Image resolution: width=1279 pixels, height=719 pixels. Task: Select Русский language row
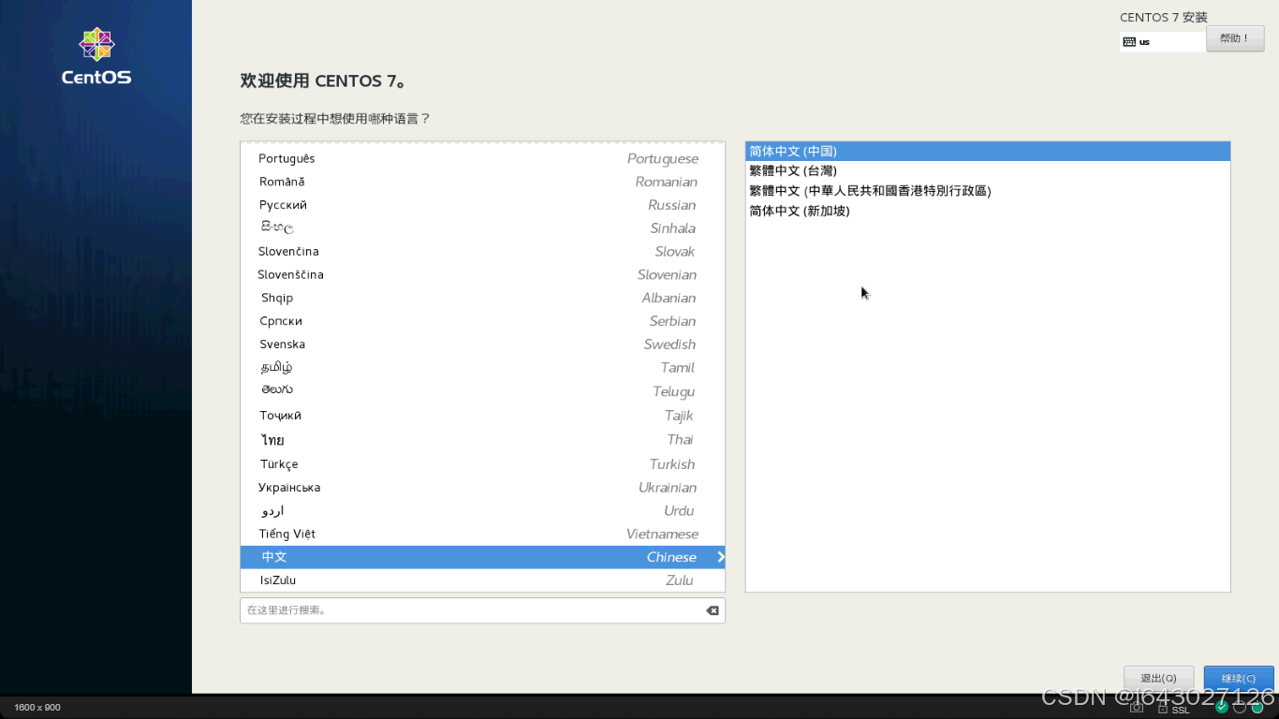tap(482, 205)
